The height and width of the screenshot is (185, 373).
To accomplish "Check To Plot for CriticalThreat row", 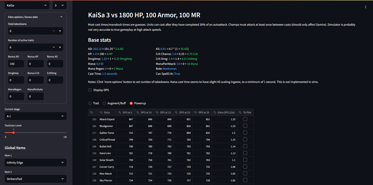I will 245,140.
